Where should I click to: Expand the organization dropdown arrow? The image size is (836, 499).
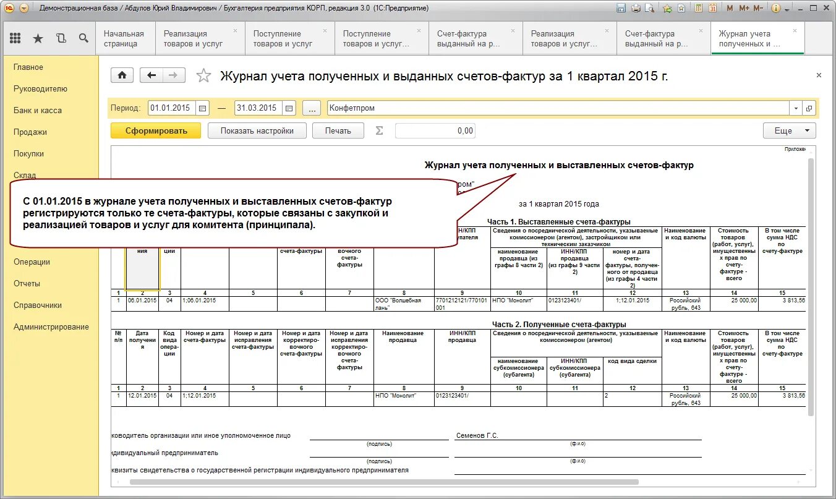coord(796,108)
